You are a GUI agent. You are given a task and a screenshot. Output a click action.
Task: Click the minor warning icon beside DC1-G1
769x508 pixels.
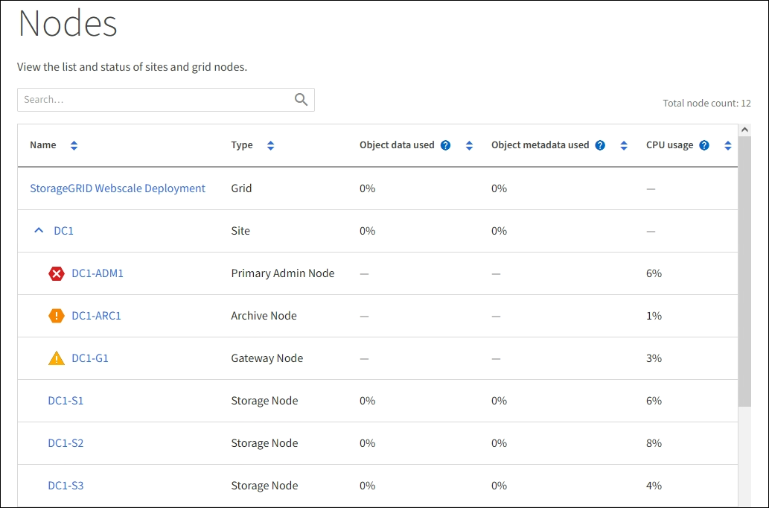point(57,358)
